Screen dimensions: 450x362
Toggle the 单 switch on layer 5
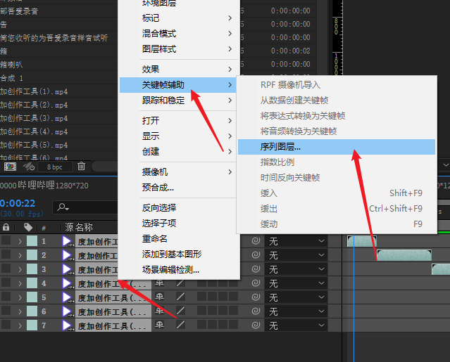point(160,297)
